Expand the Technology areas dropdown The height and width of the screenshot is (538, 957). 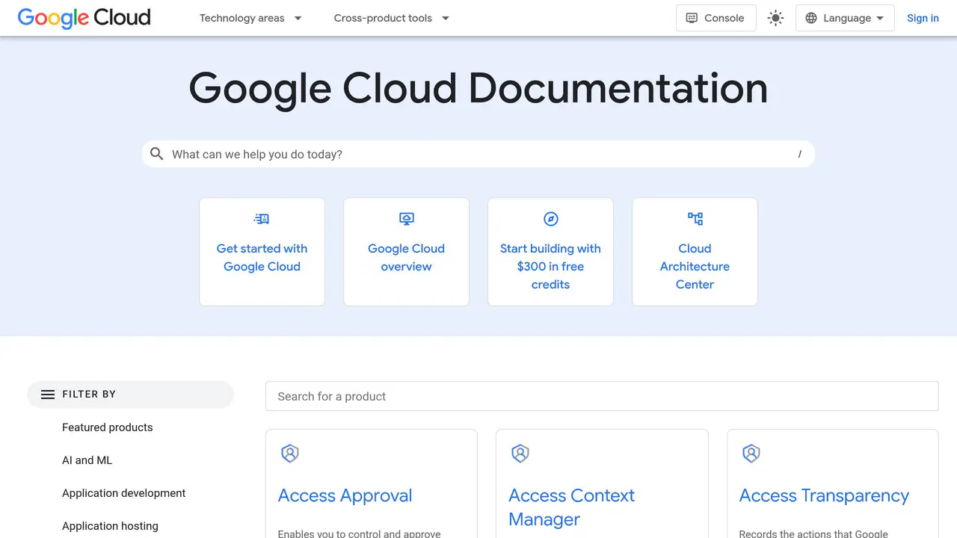pos(250,18)
